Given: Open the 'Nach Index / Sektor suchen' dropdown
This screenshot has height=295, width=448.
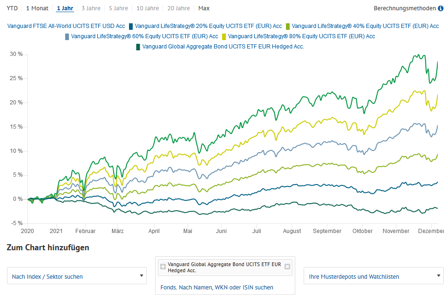Looking at the screenshot, I should point(77,276).
